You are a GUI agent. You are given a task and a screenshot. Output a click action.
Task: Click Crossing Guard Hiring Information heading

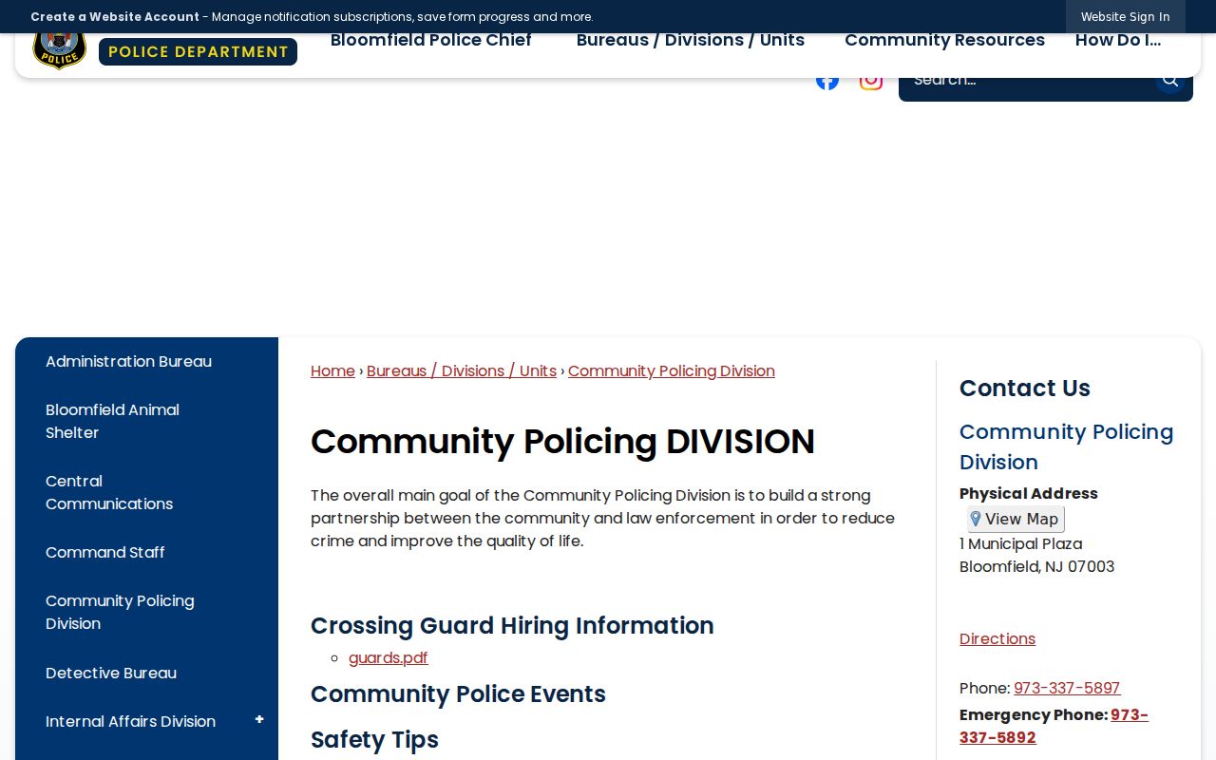512,625
